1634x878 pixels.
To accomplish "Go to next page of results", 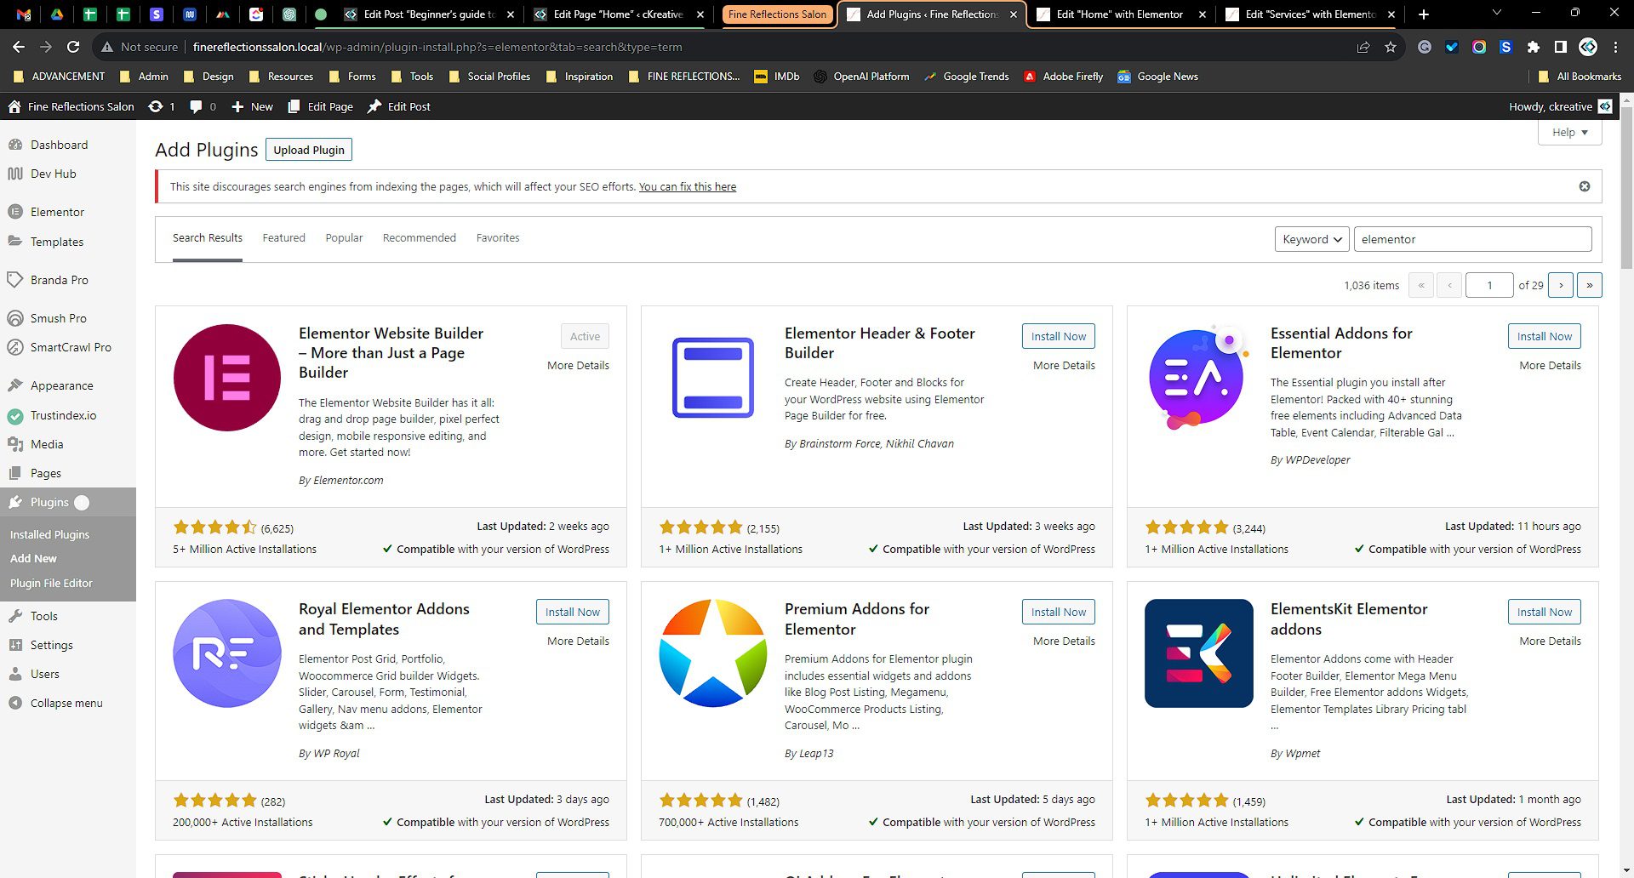I will (x=1561, y=285).
